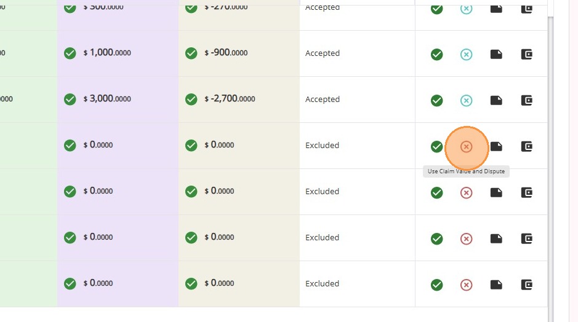Click the wallet icon in the last Excluded row
This screenshot has height=322, width=578.
point(527,285)
